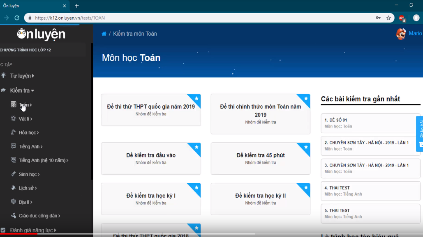Bookmark this page with star icon
423x237 pixels.
click(x=388, y=18)
